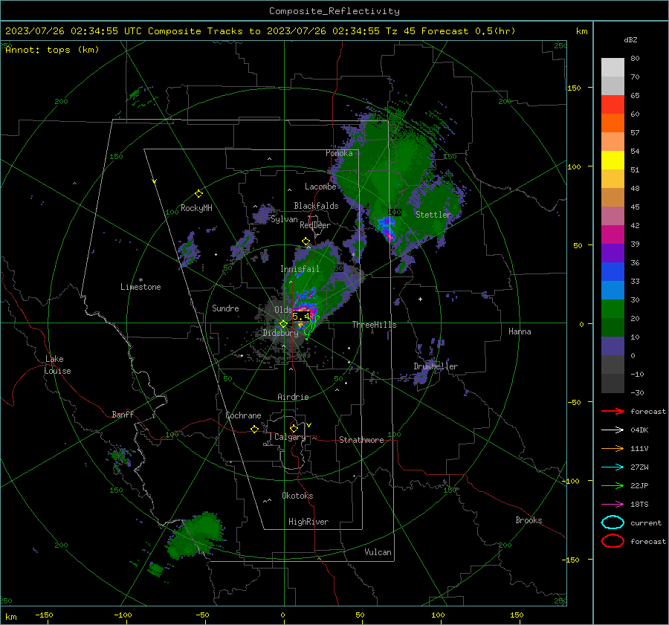The image size is (669, 625).
Task: Click the Sylvan city label
Action: [284, 219]
